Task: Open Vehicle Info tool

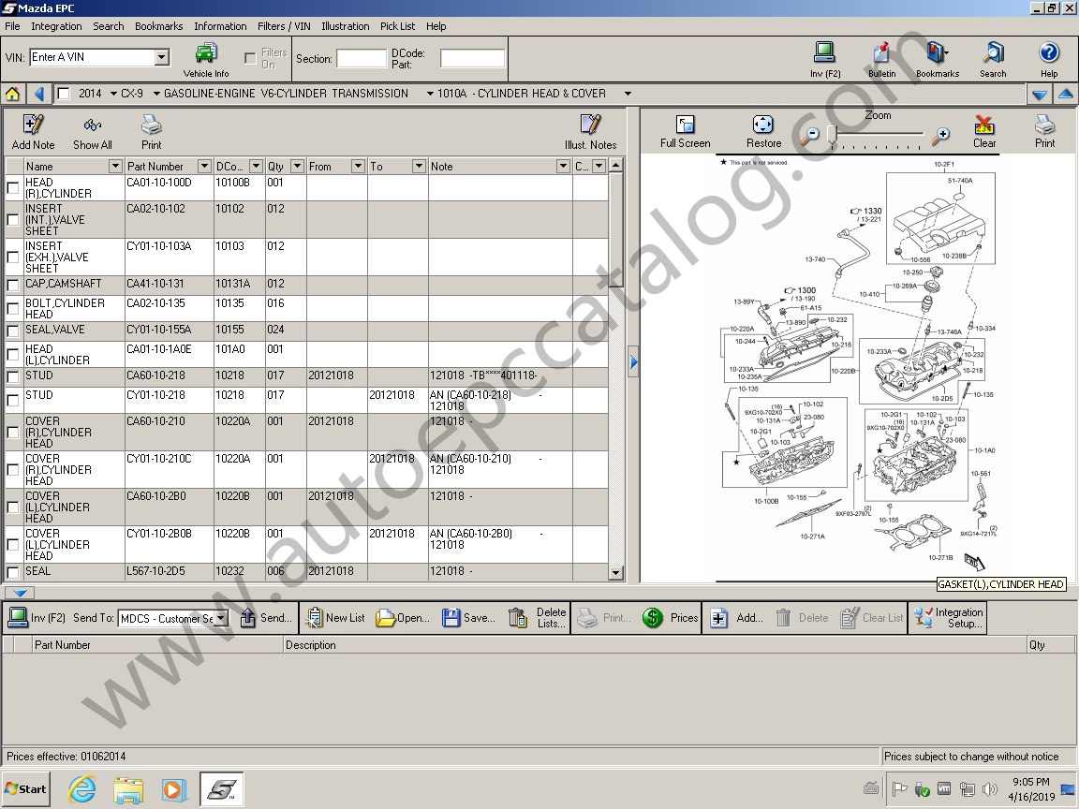Action: (206, 60)
